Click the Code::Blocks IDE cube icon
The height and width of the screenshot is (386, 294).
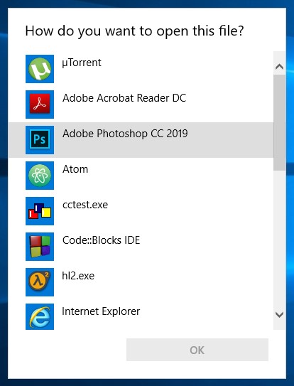[40, 247]
